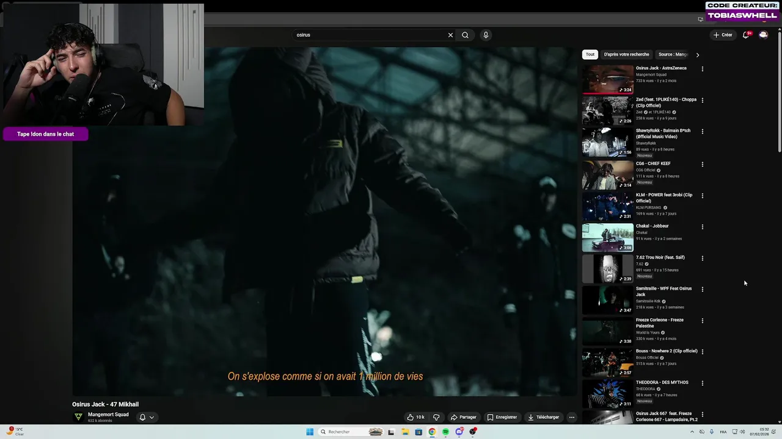
Task: Open Windows Start menu
Action: pos(310,432)
